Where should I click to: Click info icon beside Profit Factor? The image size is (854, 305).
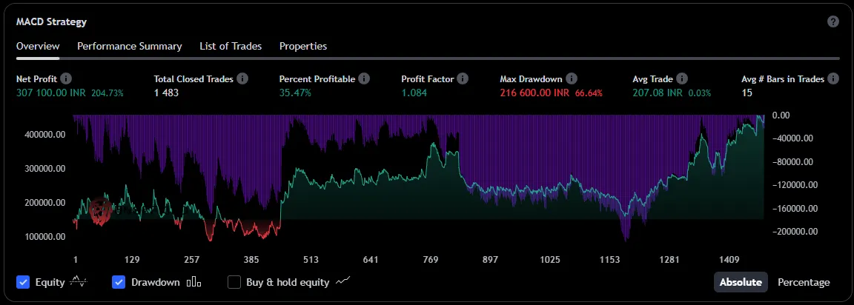click(x=463, y=78)
